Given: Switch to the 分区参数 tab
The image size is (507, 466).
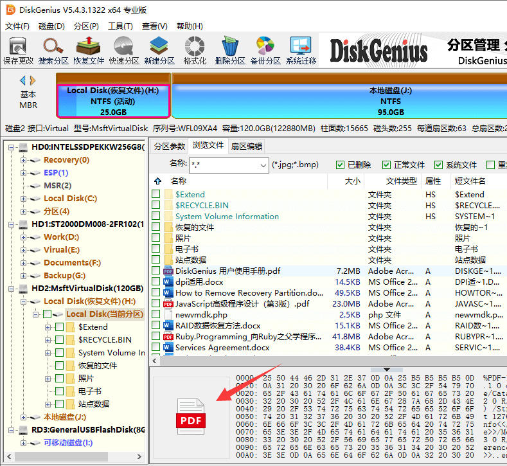Looking at the screenshot, I should [170, 146].
